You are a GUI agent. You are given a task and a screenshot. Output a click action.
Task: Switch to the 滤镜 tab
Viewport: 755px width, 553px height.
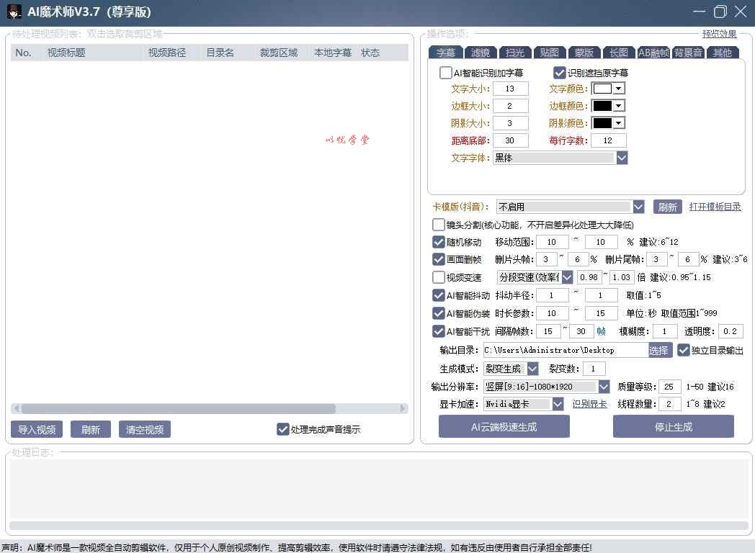(481, 52)
